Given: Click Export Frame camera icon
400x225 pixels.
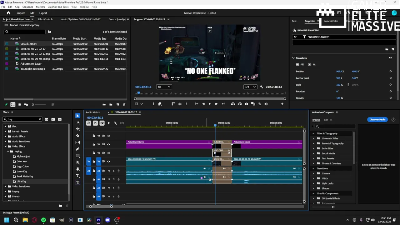Looking at the screenshot, I should point(247,104).
